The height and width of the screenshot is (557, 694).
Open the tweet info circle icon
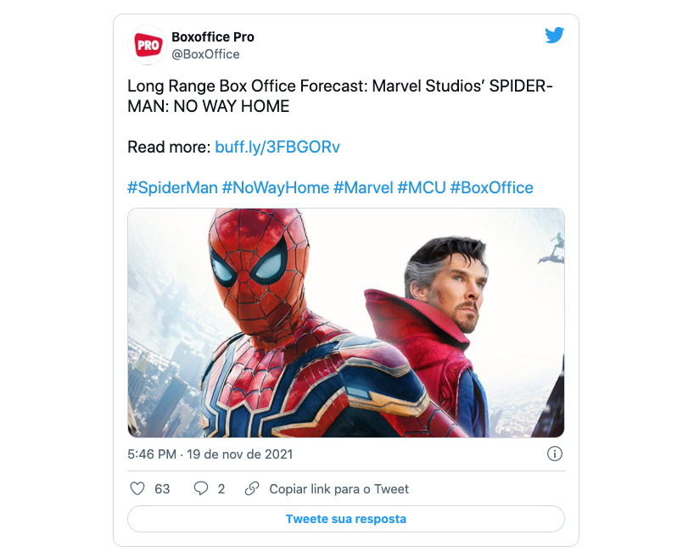(555, 454)
